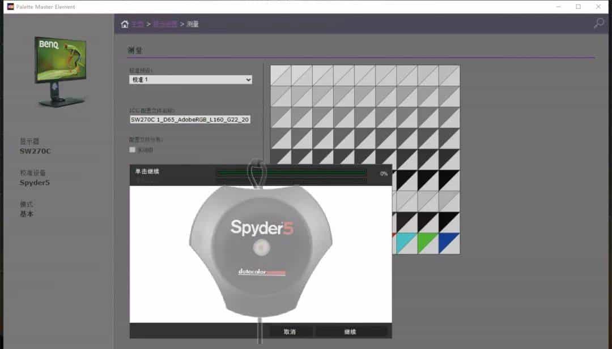Click the second breadcrumb link before 测量
Image resolution: width=612 pixels, height=349 pixels.
[x=165, y=24]
